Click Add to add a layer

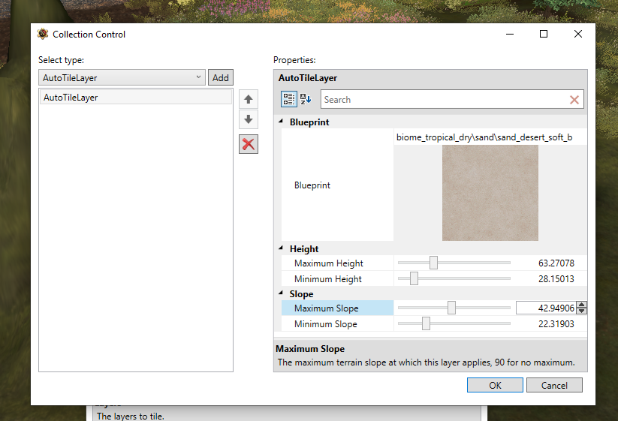pos(221,77)
